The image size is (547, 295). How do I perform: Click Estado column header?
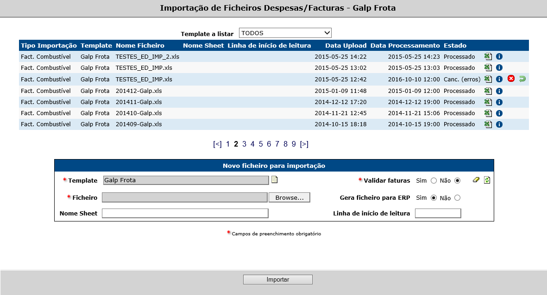coord(455,46)
